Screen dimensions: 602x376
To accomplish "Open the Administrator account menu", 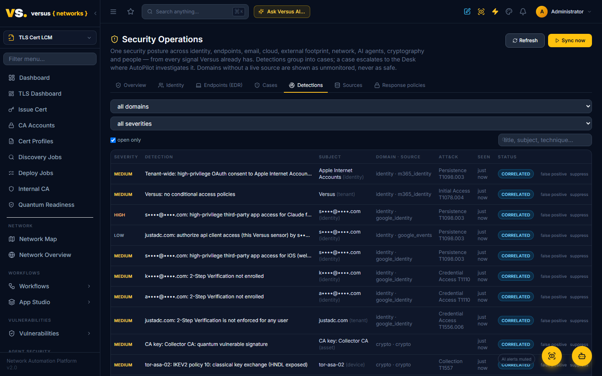I will 564,12.
